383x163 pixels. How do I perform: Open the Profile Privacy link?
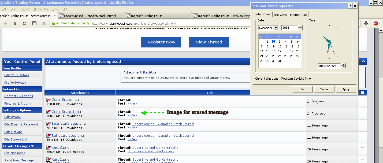(15, 83)
